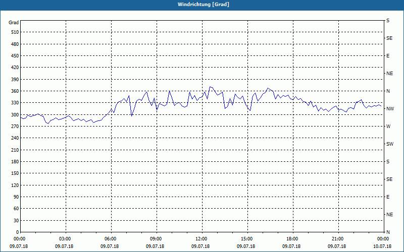Select the 30 y-axis value
Screen dimensions: 404x252
(16, 220)
